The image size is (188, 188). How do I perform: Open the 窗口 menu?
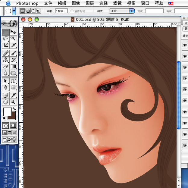145,3
